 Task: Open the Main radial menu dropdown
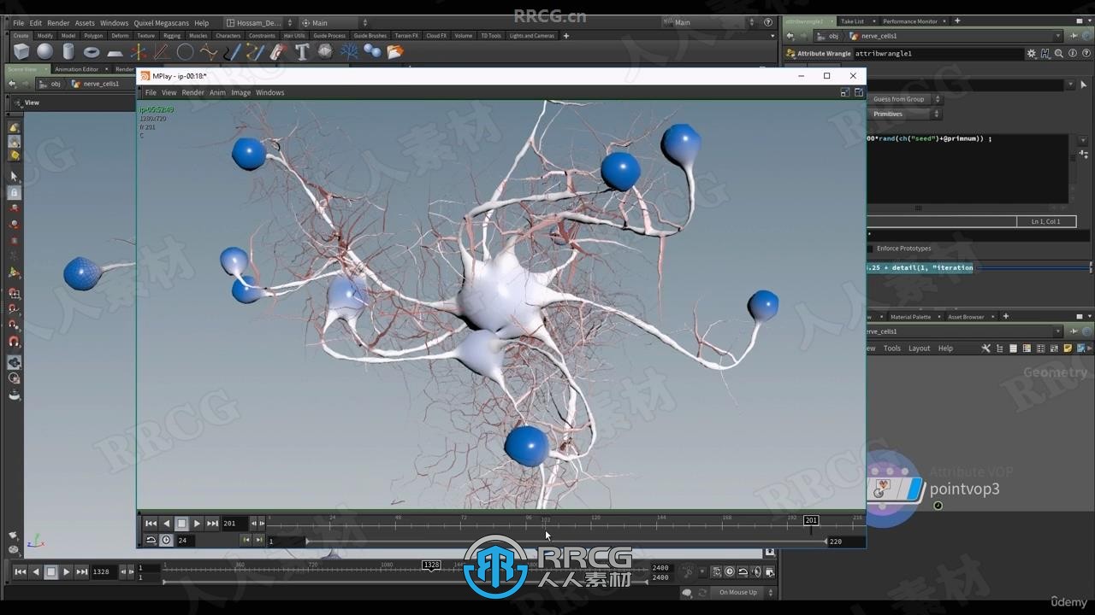pyautogui.click(x=334, y=23)
